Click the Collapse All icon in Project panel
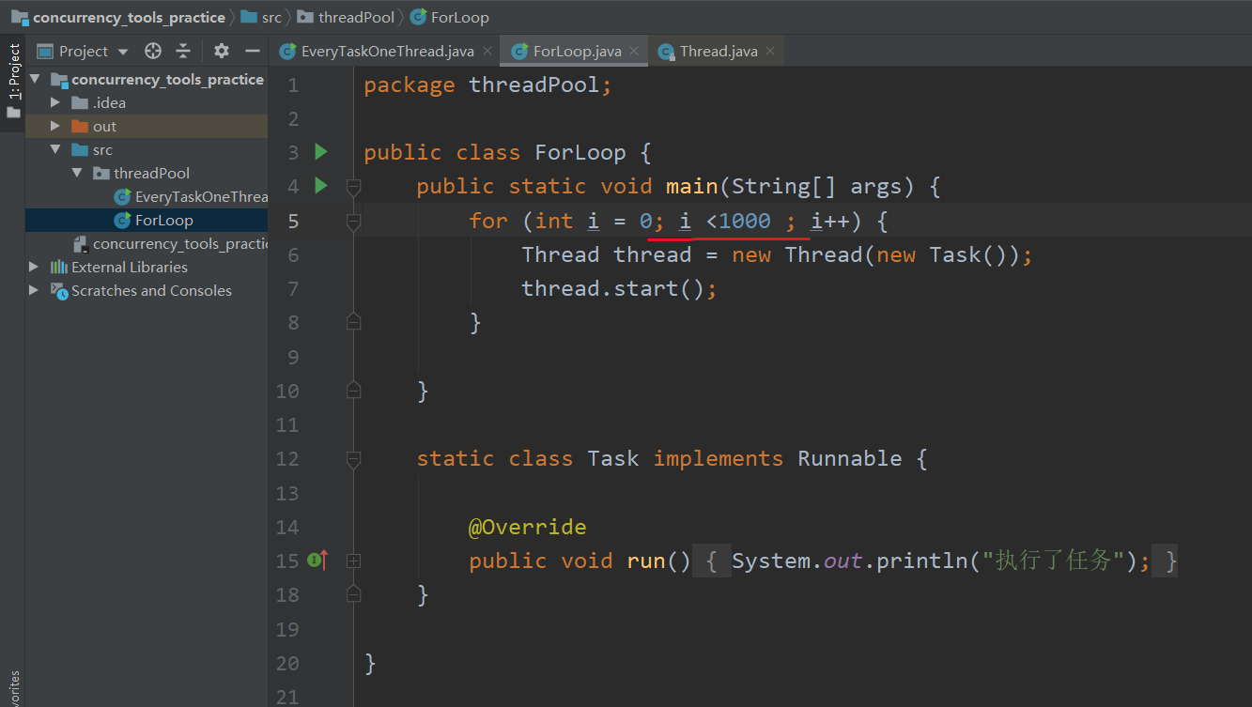This screenshot has height=707, width=1252. [x=183, y=51]
